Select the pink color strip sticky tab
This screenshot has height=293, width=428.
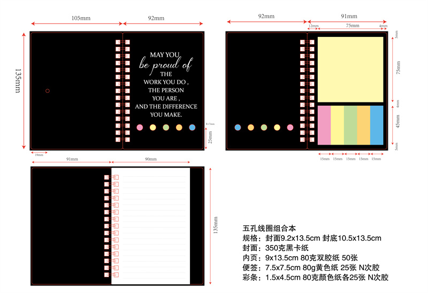(324, 125)
